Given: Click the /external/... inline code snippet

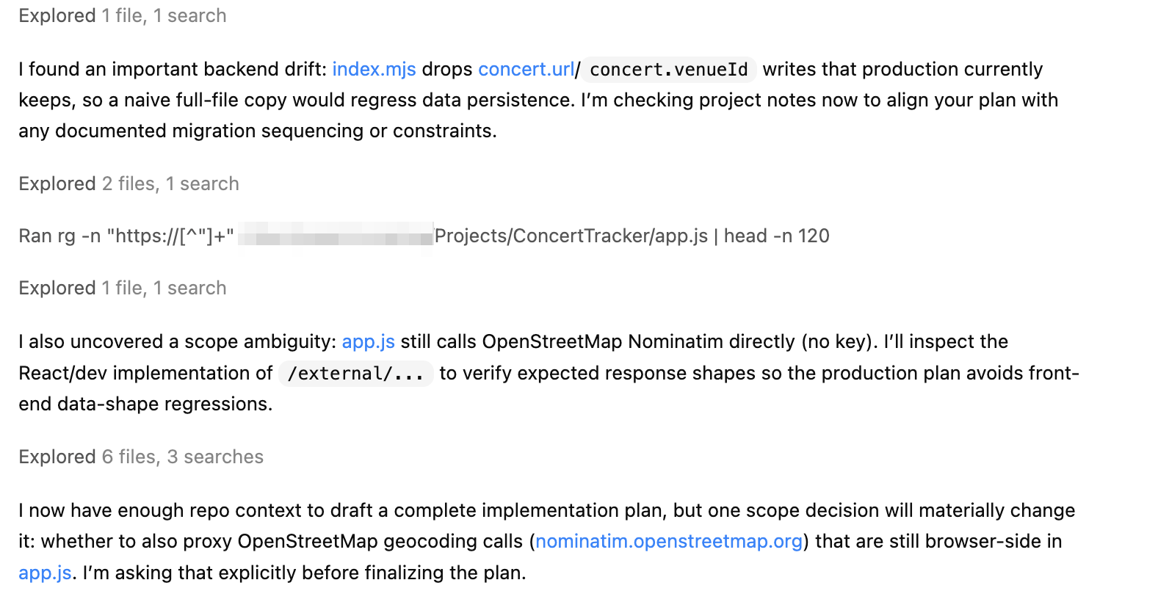Looking at the screenshot, I should pos(355,374).
